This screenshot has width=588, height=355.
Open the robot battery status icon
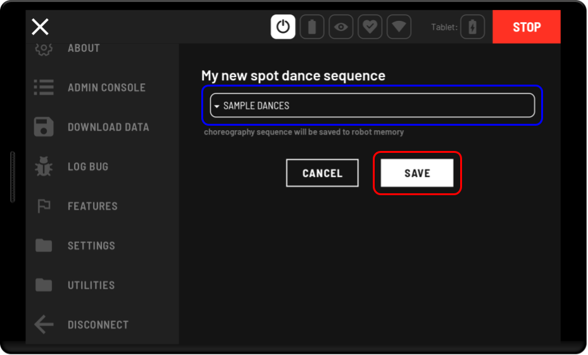click(312, 27)
